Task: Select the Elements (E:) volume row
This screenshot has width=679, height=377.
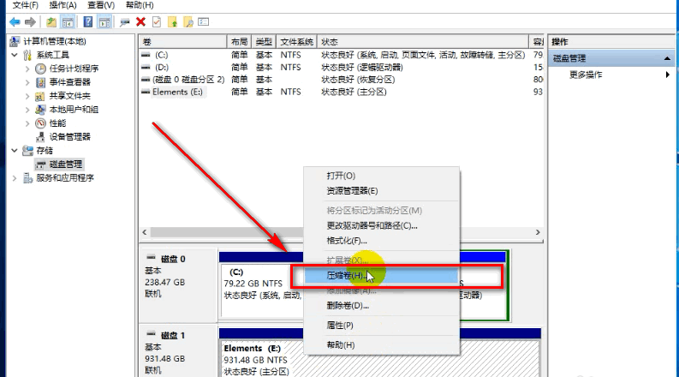Action: (x=178, y=92)
